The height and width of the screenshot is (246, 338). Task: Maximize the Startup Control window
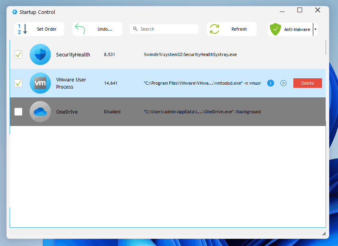pyautogui.click(x=300, y=10)
